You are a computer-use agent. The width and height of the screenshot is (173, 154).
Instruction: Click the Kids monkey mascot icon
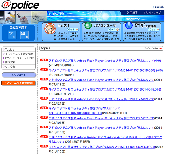click(x=49, y=28)
